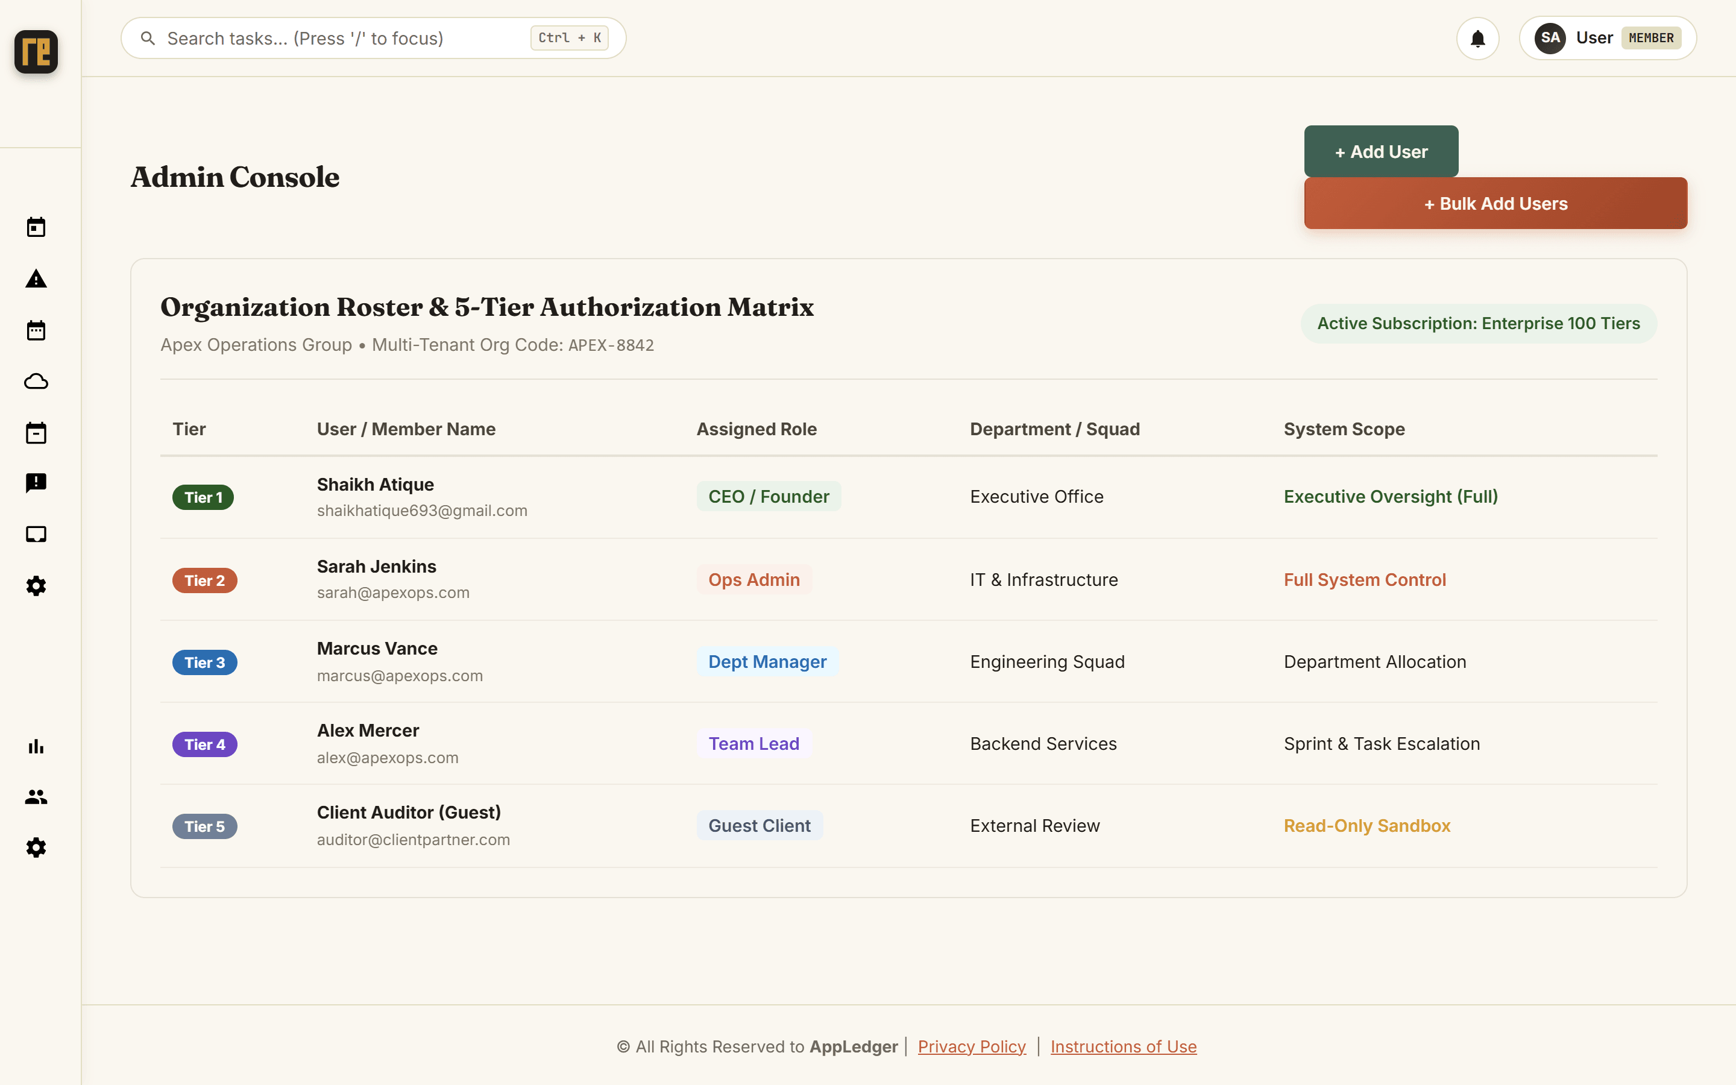Select the Team Lead role tag
This screenshot has width=1736, height=1085.
tap(754, 743)
